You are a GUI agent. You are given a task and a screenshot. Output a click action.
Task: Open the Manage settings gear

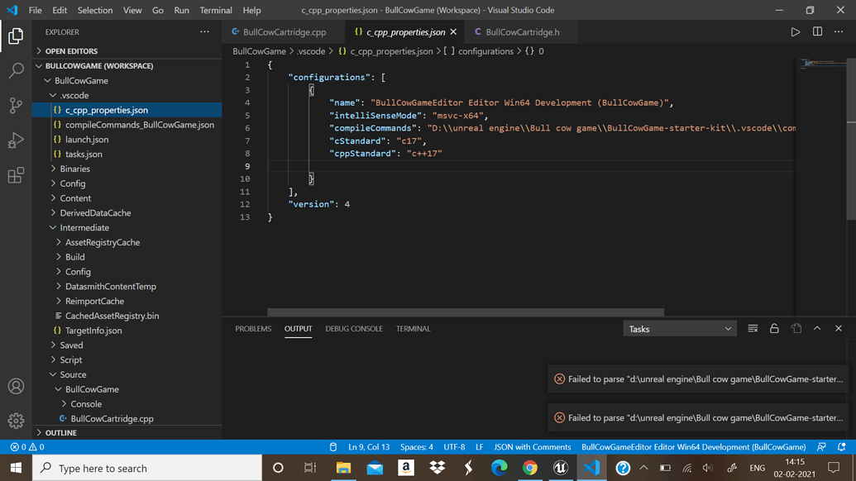click(x=15, y=421)
